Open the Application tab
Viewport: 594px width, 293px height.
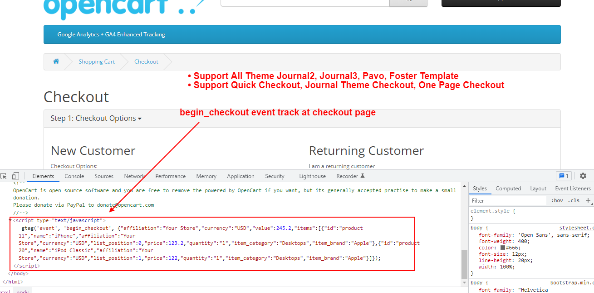click(x=241, y=176)
